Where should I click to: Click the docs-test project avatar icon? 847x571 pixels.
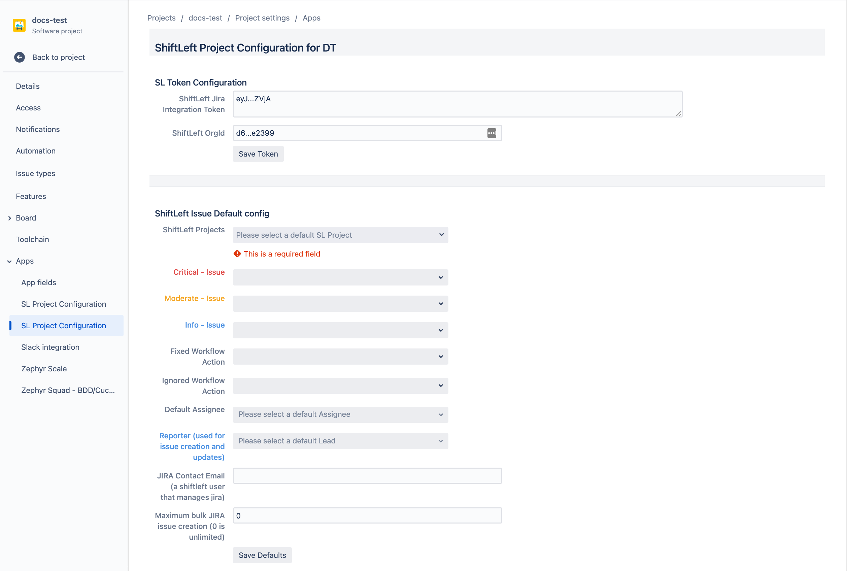[x=20, y=25]
